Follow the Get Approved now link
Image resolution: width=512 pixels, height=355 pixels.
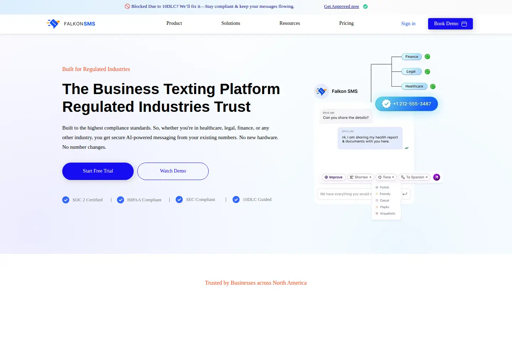pyautogui.click(x=341, y=6)
